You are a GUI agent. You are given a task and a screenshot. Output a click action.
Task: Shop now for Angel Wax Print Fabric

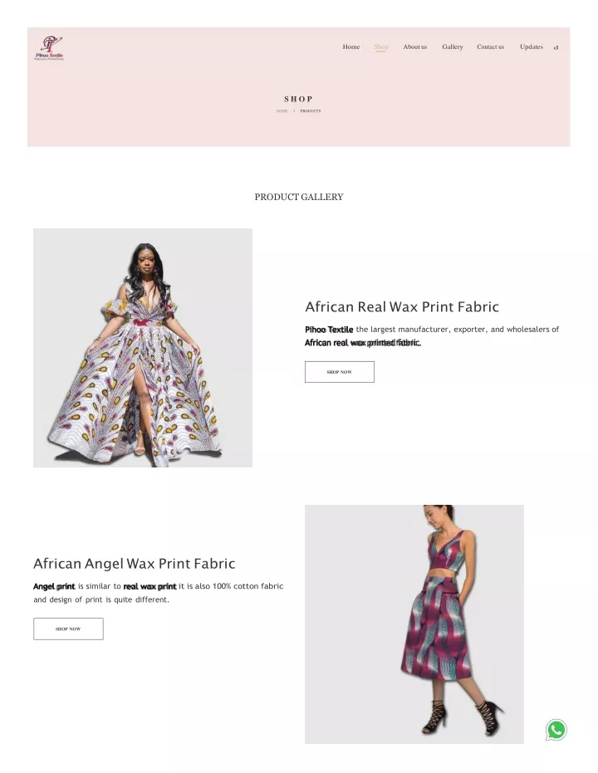[x=69, y=629]
